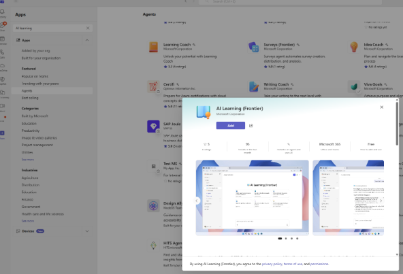Open the Meet camera icon in left rail

click(2, 107)
